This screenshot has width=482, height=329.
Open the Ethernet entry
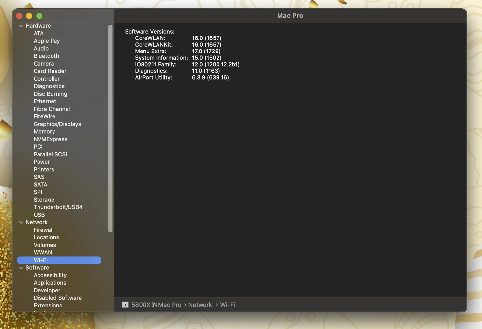(x=45, y=101)
